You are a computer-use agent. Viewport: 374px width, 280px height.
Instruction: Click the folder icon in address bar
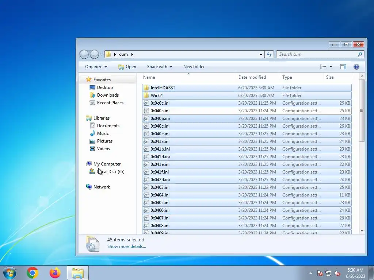tap(108, 54)
